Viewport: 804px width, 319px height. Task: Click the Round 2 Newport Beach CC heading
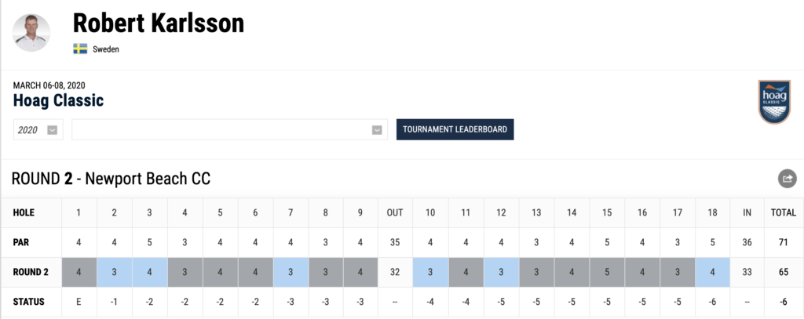pos(111,179)
